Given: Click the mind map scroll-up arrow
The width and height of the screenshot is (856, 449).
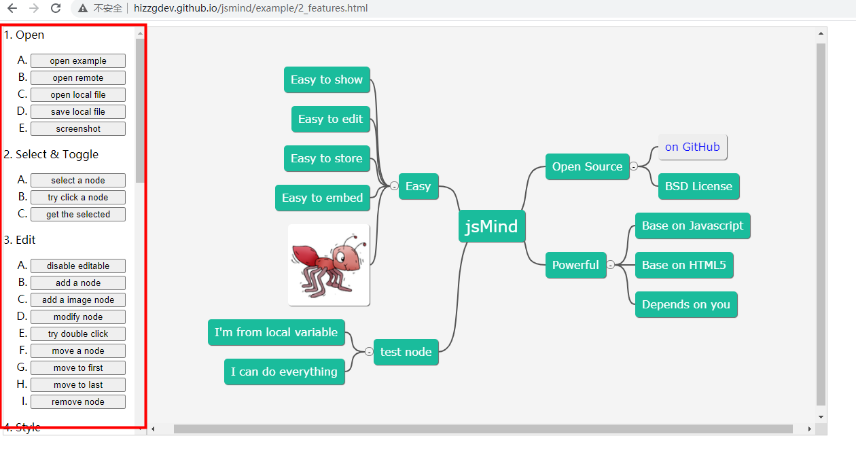Looking at the screenshot, I should pyautogui.click(x=821, y=33).
